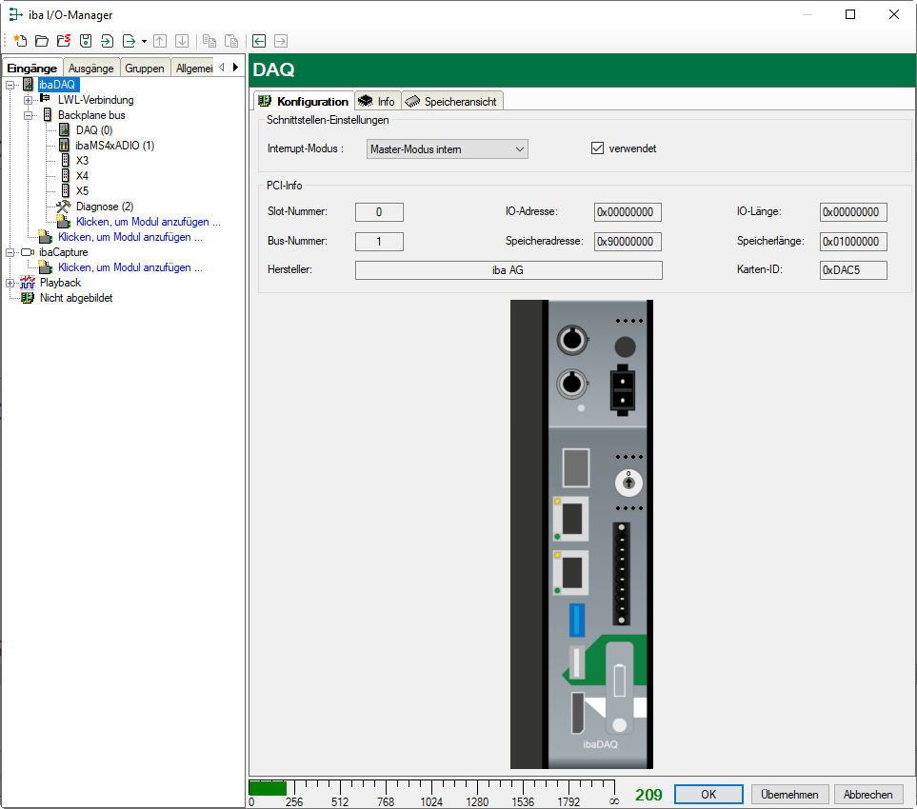Open the Speicheransicht tab
This screenshot has height=809, width=917.
(x=451, y=101)
